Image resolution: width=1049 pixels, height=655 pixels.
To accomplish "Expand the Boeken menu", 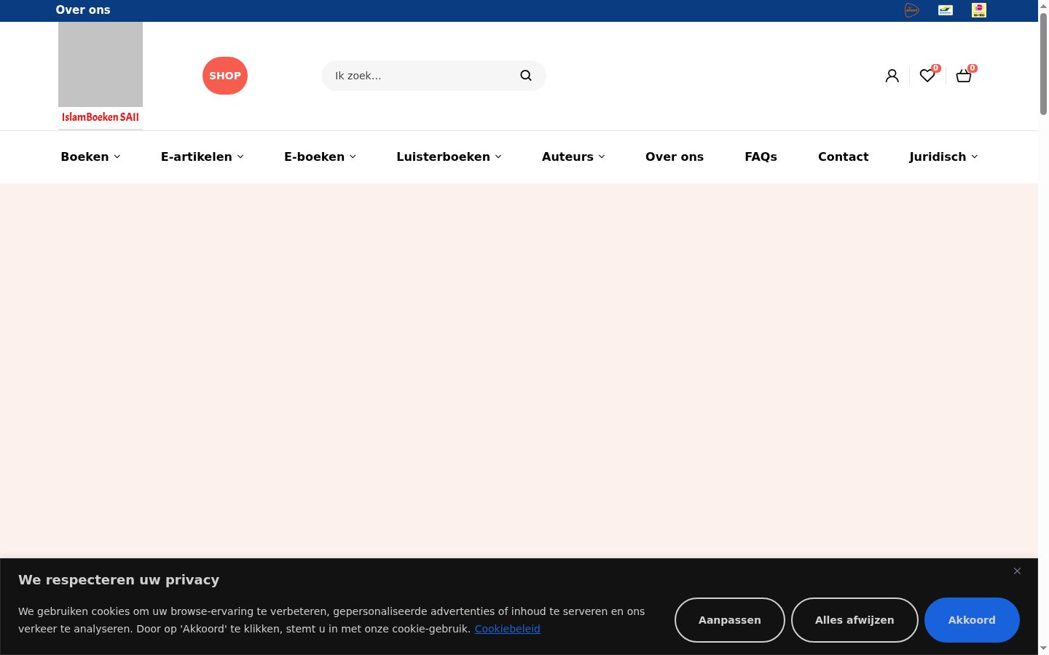I will [x=90, y=156].
